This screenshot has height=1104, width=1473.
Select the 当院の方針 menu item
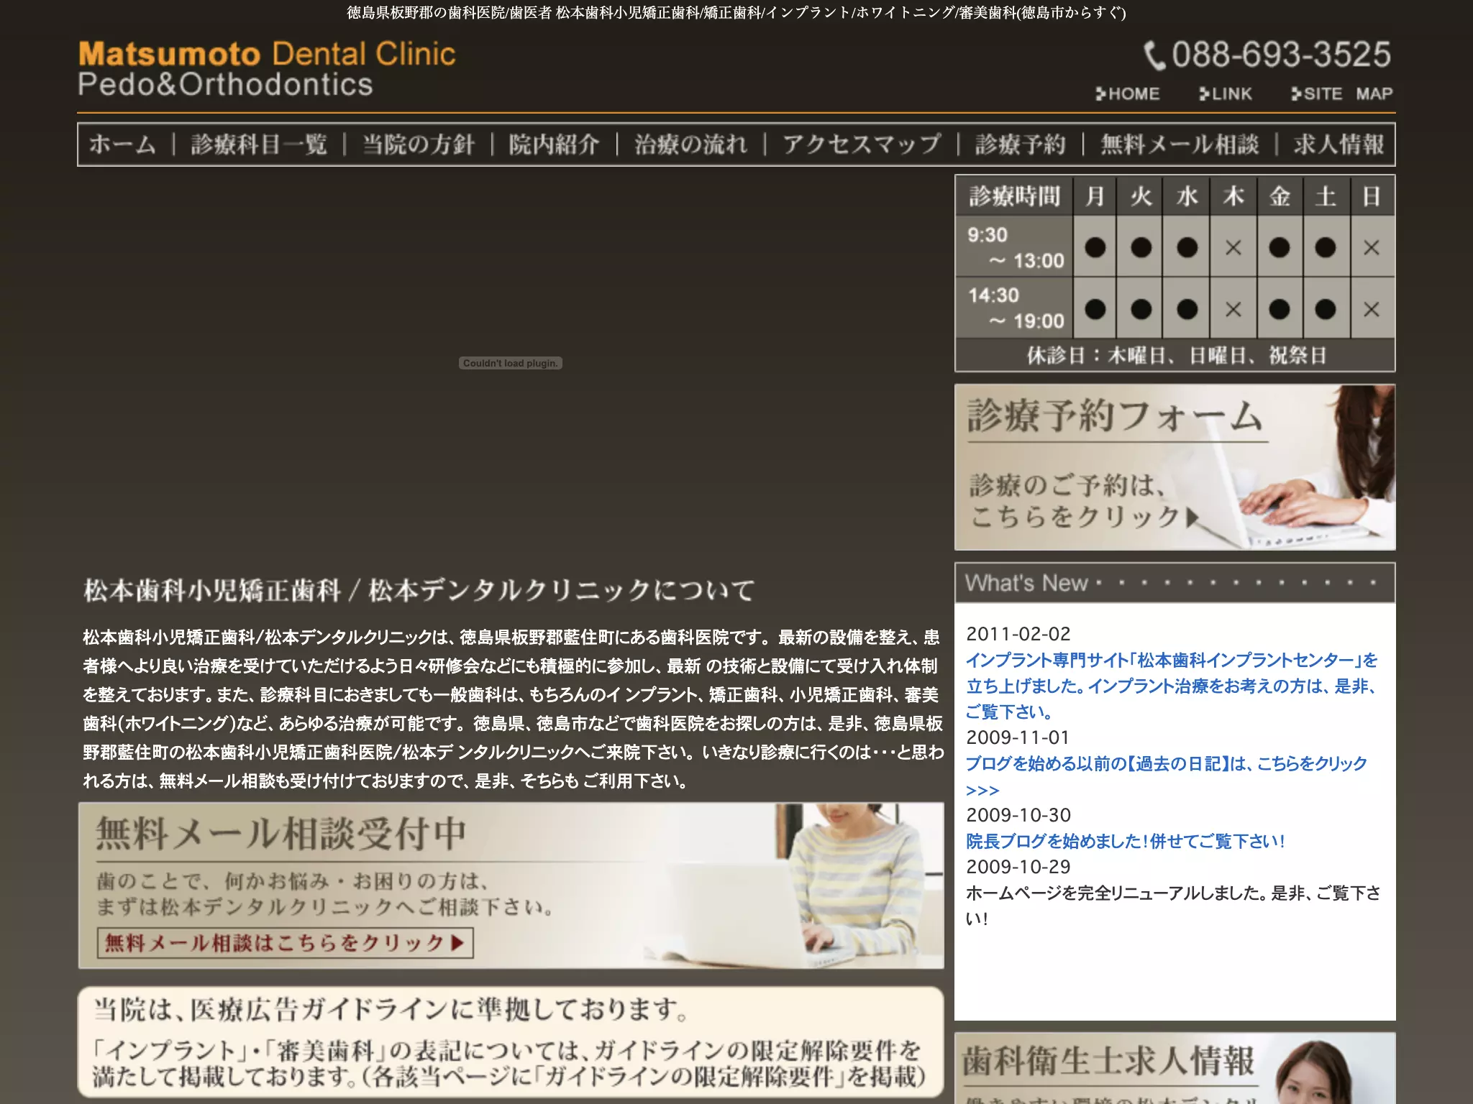pyautogui.click(x=418, y=144)
